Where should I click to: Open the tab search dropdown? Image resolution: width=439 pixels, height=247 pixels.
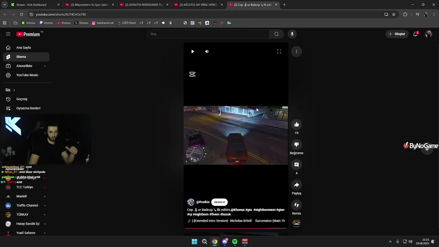click(x=4, y=5)
